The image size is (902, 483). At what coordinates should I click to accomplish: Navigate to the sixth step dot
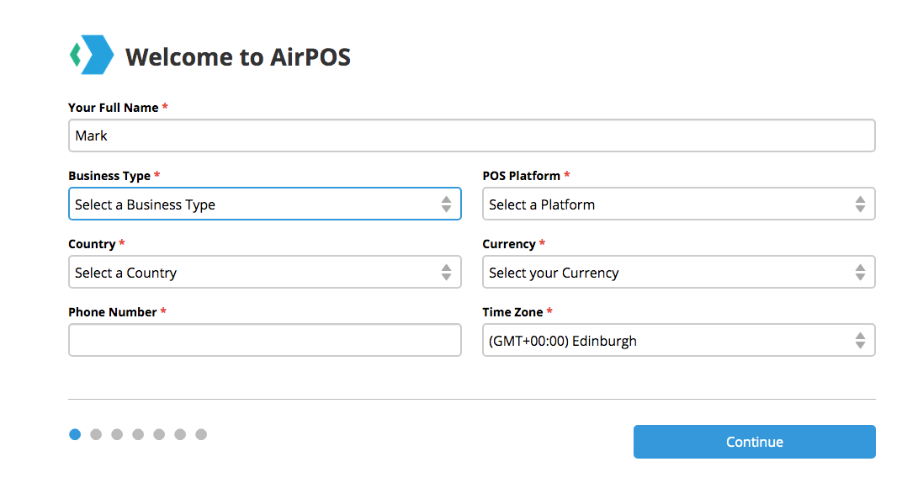tap(180, 434)
